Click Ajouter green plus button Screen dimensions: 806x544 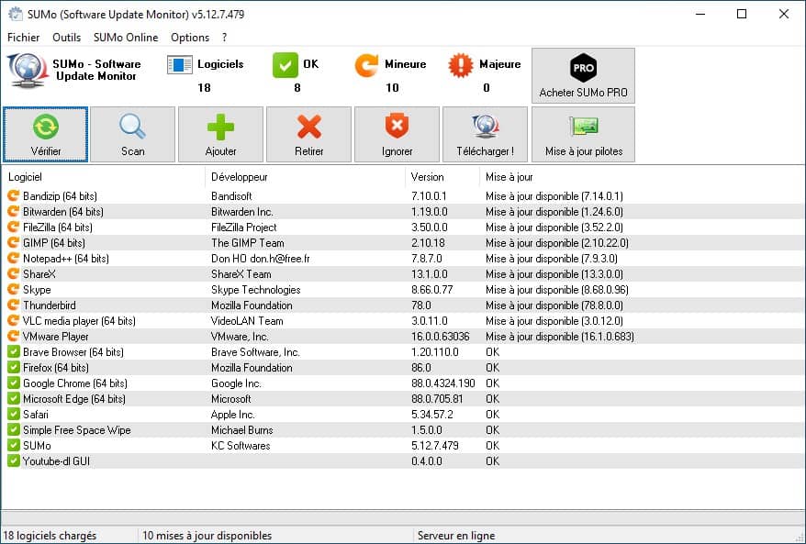pos(220,135)
